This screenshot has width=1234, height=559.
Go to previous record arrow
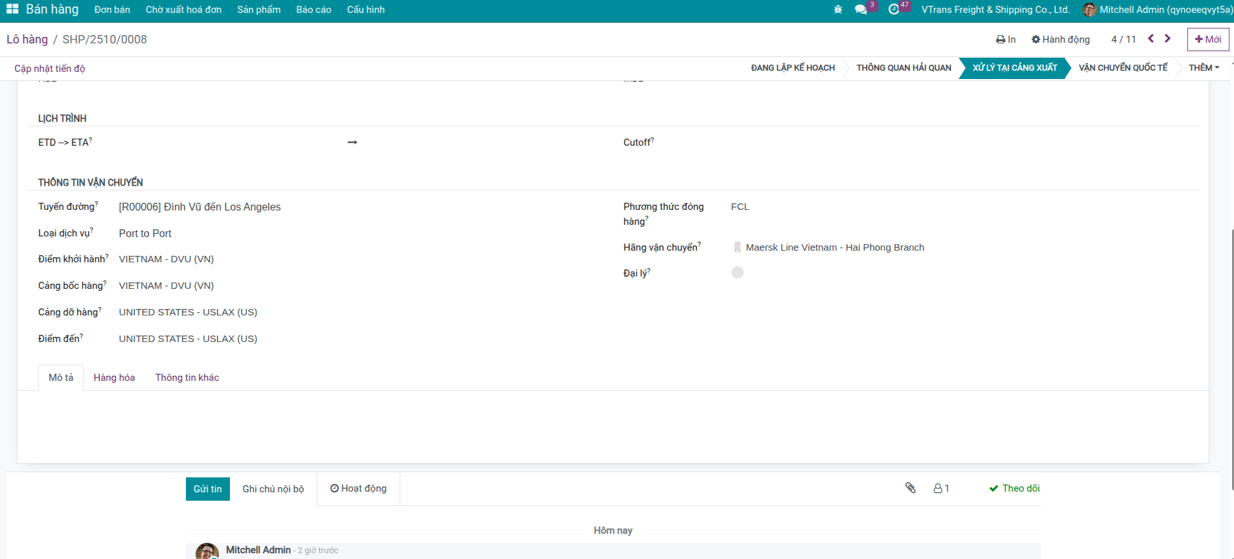tap(1151, 39)
